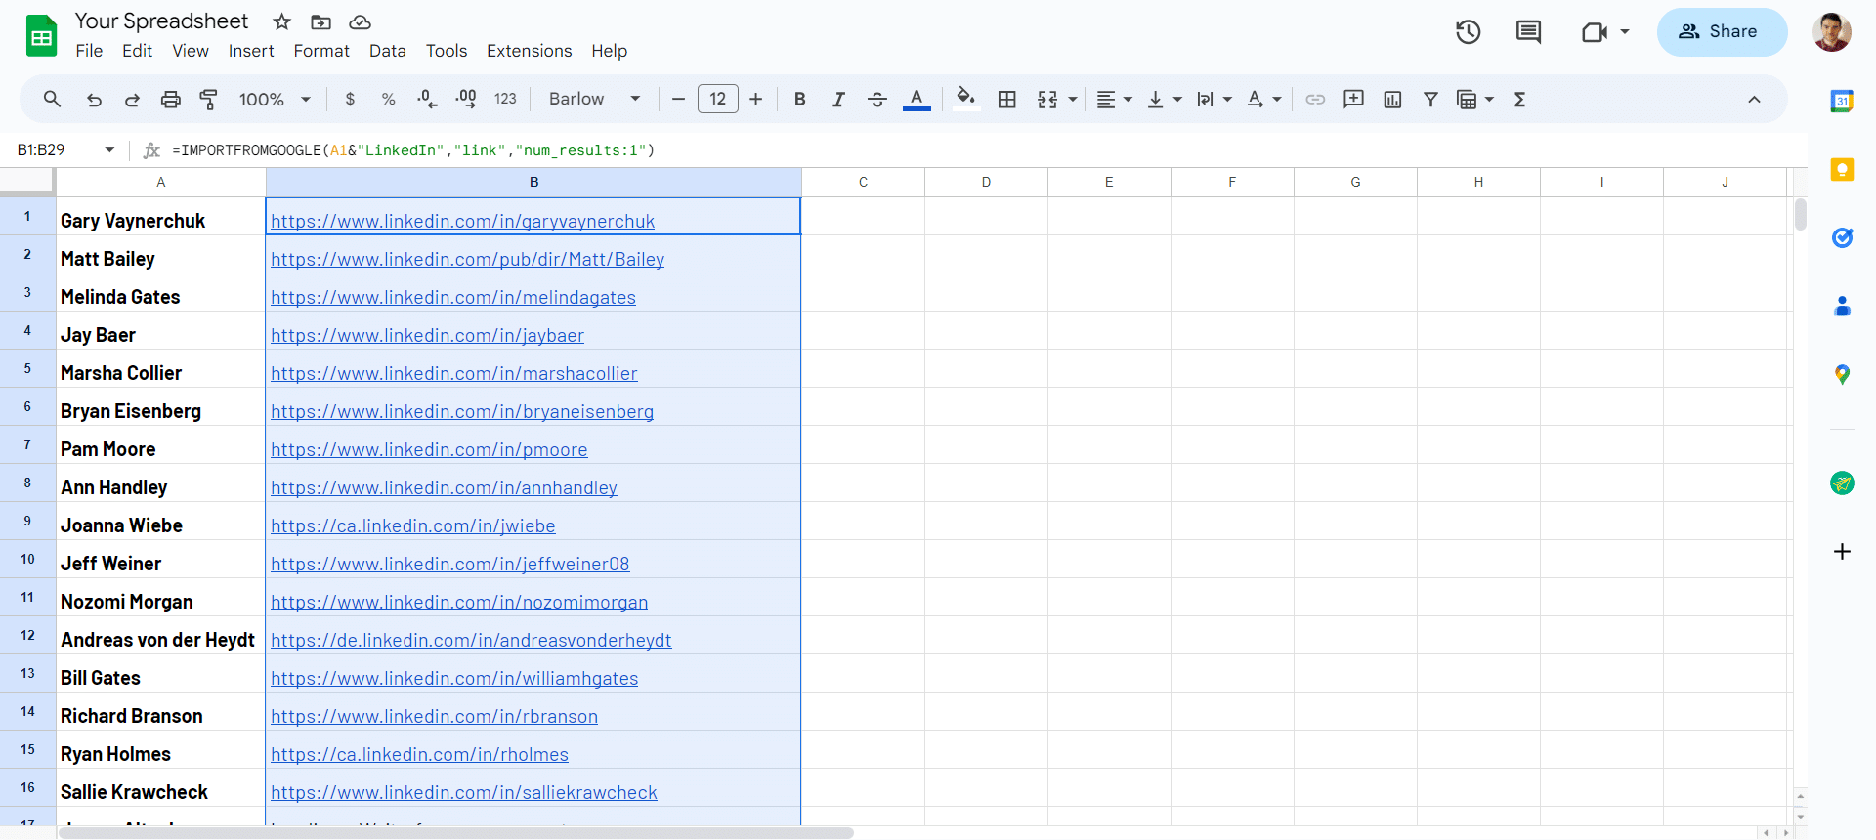Click the font size input field
The image size is (1876, 840).
717,99
